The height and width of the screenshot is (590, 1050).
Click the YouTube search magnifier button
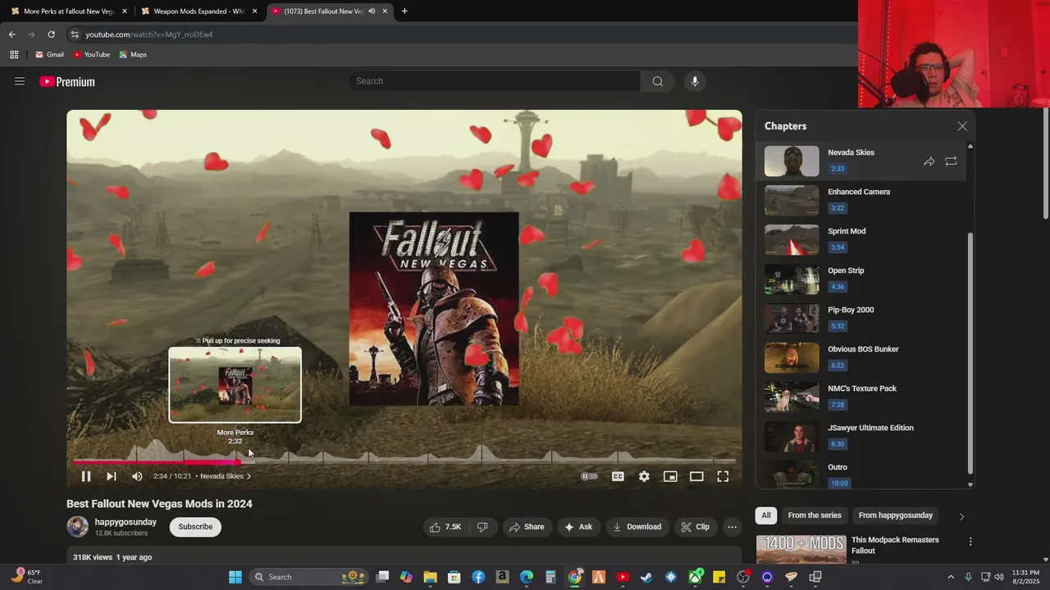click(657, 81)
